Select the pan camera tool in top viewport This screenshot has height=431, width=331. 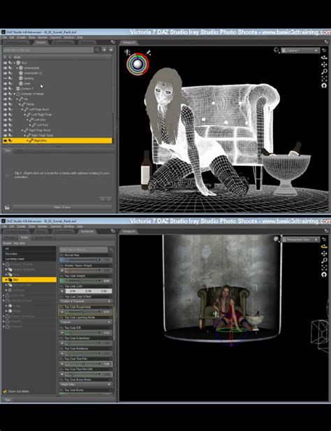click(324, 64)
